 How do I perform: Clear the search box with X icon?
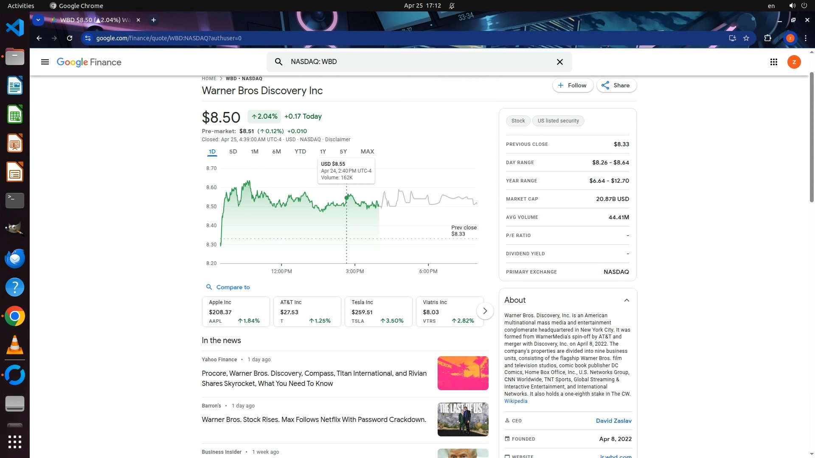pyautogui.click(x=559, y=62)
